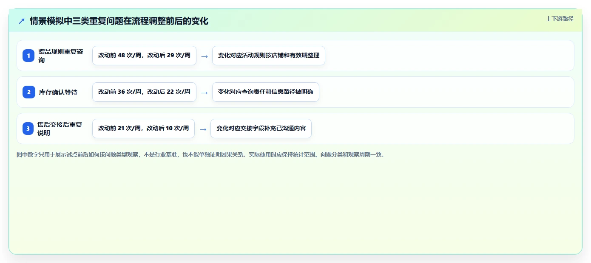Click the 变化对应查询责任和信息路径被明确 box
The width and height of the screenshot is (591, 263).
point(266,92)
